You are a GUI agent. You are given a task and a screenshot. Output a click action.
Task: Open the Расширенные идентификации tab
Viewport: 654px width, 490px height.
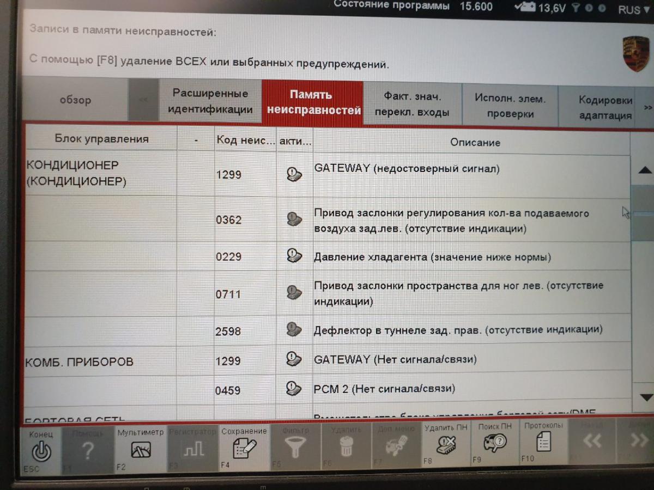tap(210, 101)
